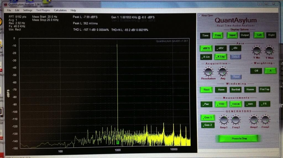Switch display to Freq domain
Screen dimensions: 283x158
(218, 35)
